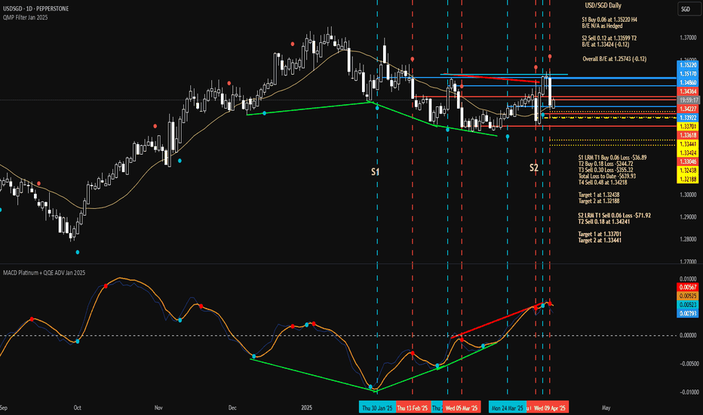Image resolution: width=703 pixels, height=415 pixels.
Task: Click the red 0.00567 indicator value label
Action: tap(688, 287)
